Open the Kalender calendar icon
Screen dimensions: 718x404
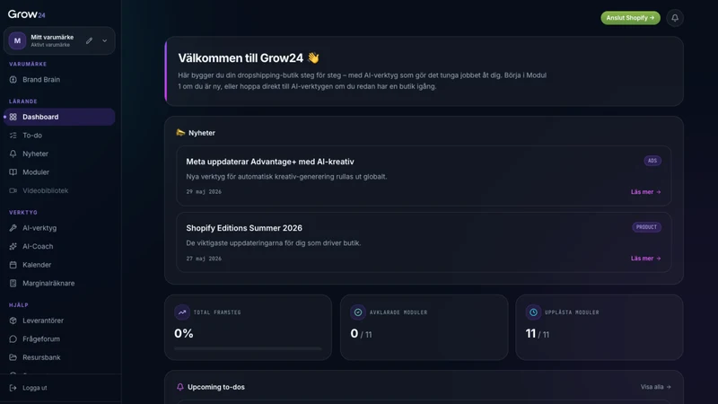(x=13, y=265)
